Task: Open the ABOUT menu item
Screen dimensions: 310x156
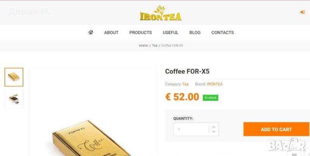Action: tap(111, 33)
